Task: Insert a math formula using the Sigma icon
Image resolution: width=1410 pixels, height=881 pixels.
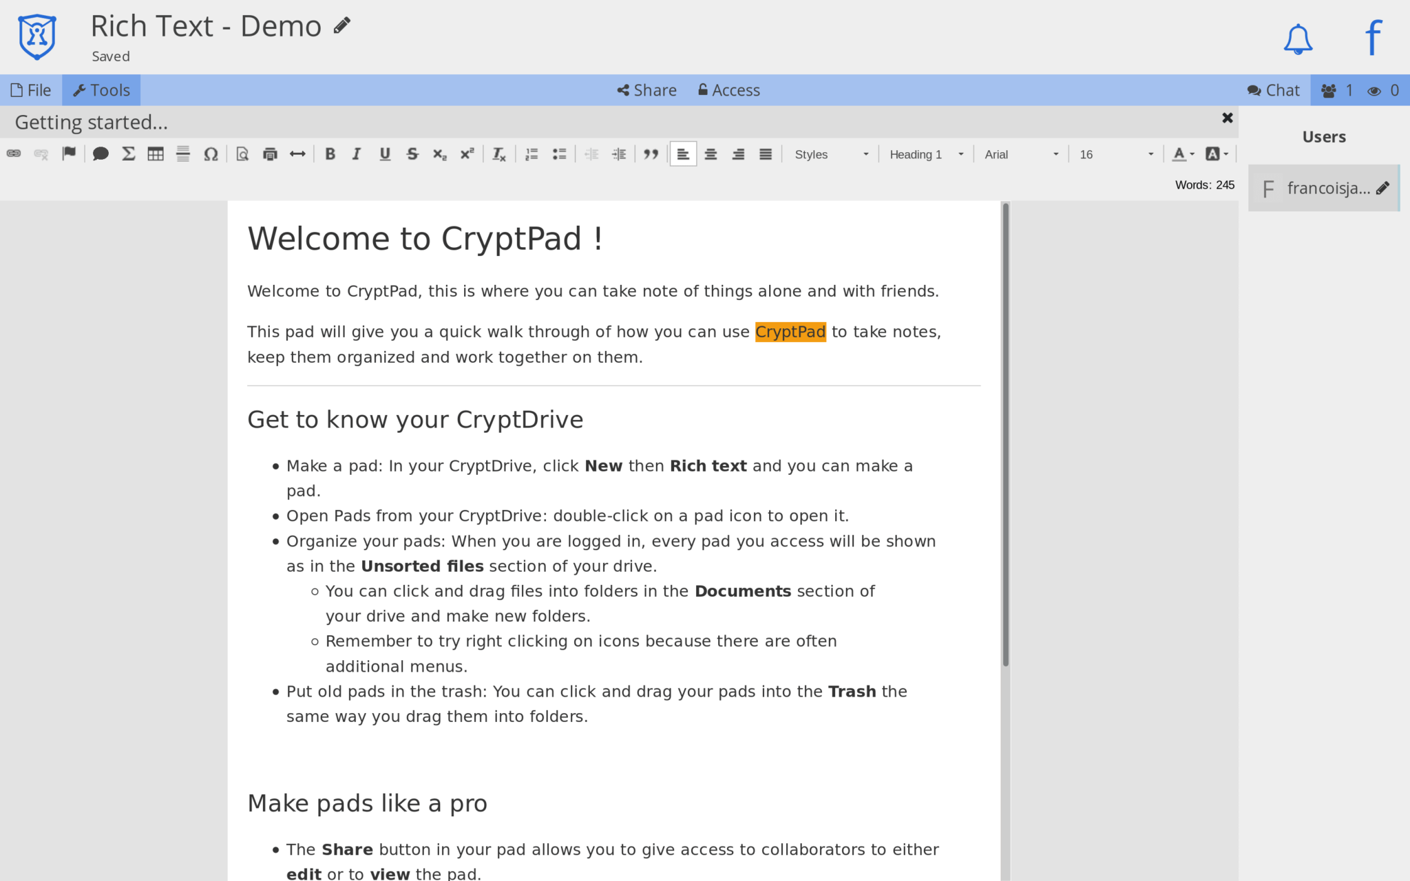Action: (128, 153)
